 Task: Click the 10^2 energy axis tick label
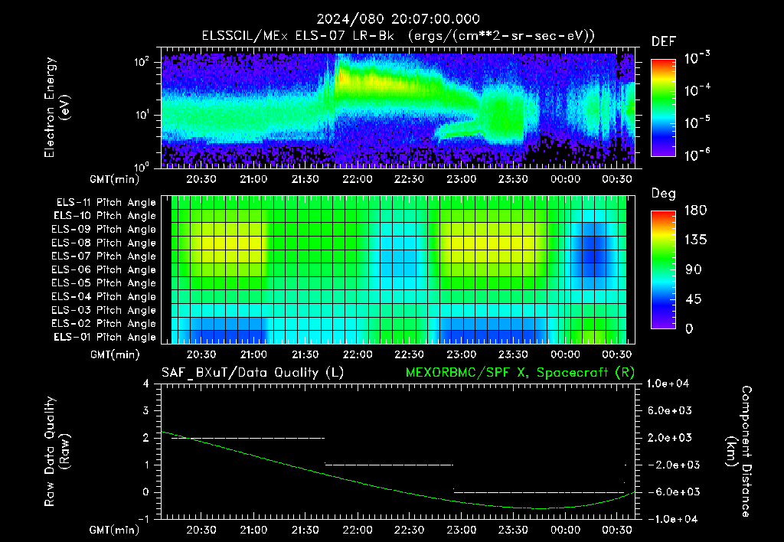pos(142,62)
